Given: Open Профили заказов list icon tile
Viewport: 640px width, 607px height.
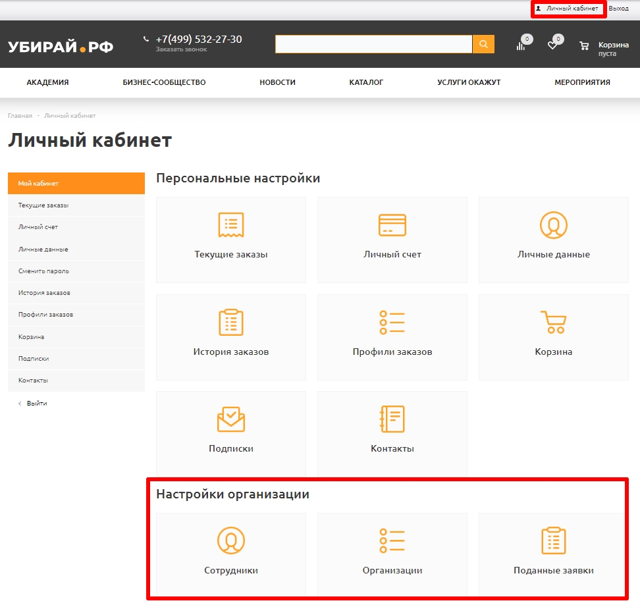Looking at the screenshot, I should tap(392, 337).
